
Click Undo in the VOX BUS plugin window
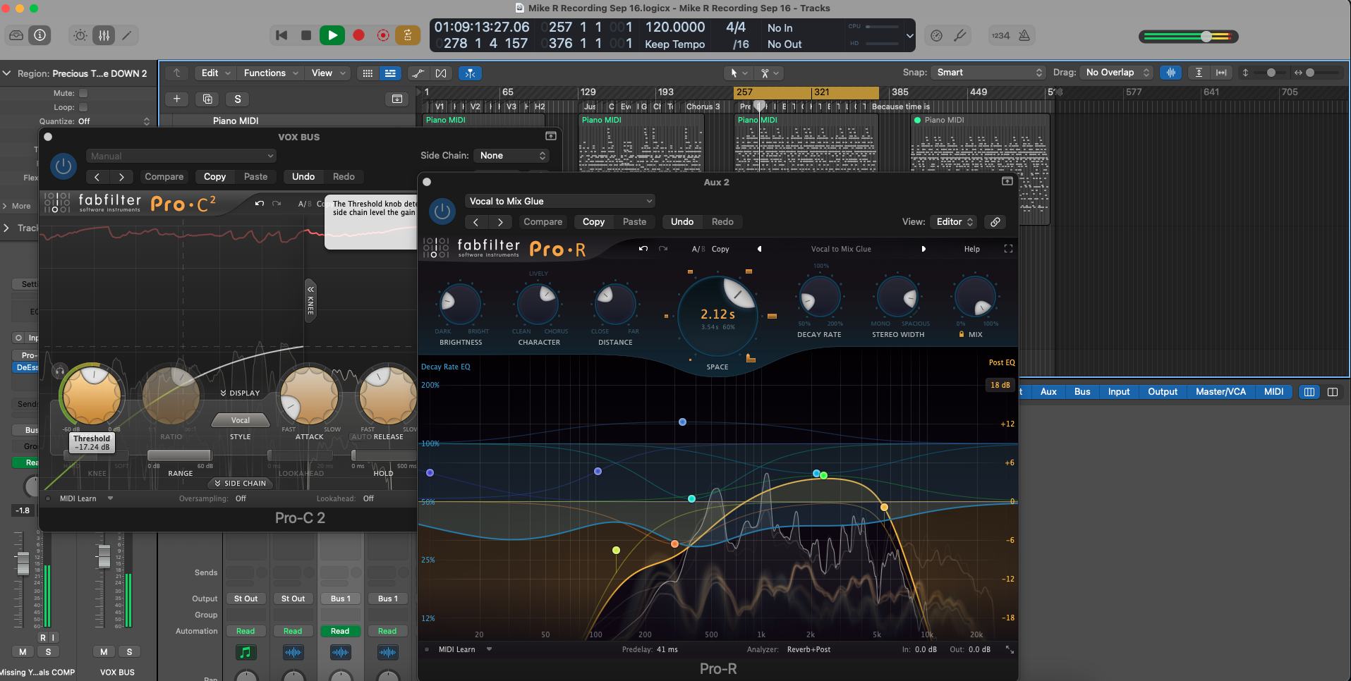(303, 177)
